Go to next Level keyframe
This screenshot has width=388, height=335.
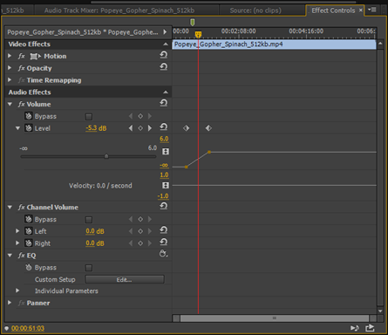click(150, 128)
